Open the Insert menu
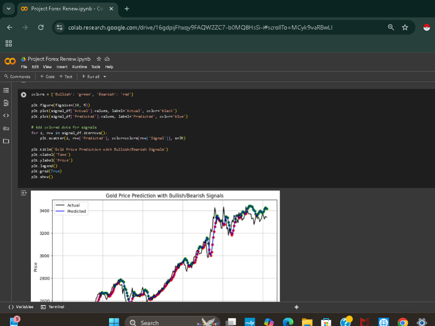Viewport: 435px width, 326px height. pyautogui.click(x=62, y=67)
